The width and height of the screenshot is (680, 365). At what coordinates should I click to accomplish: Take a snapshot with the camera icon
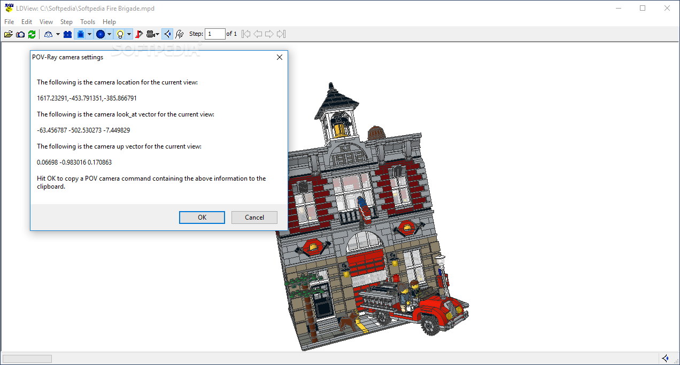pos(20,34)
